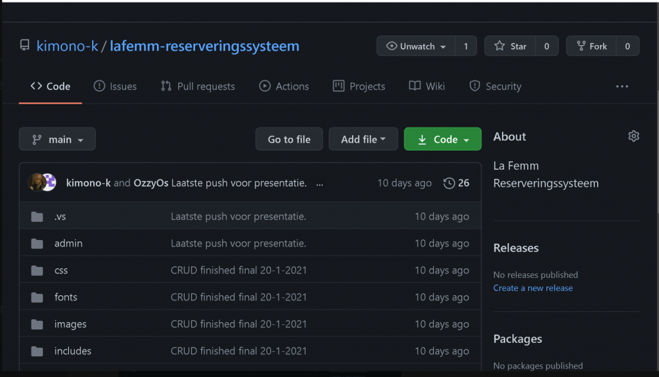Open the .vs folder icon

point(37,217)
